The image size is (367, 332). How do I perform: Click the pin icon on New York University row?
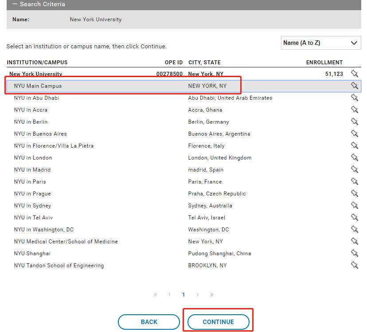tap(354, 74)
